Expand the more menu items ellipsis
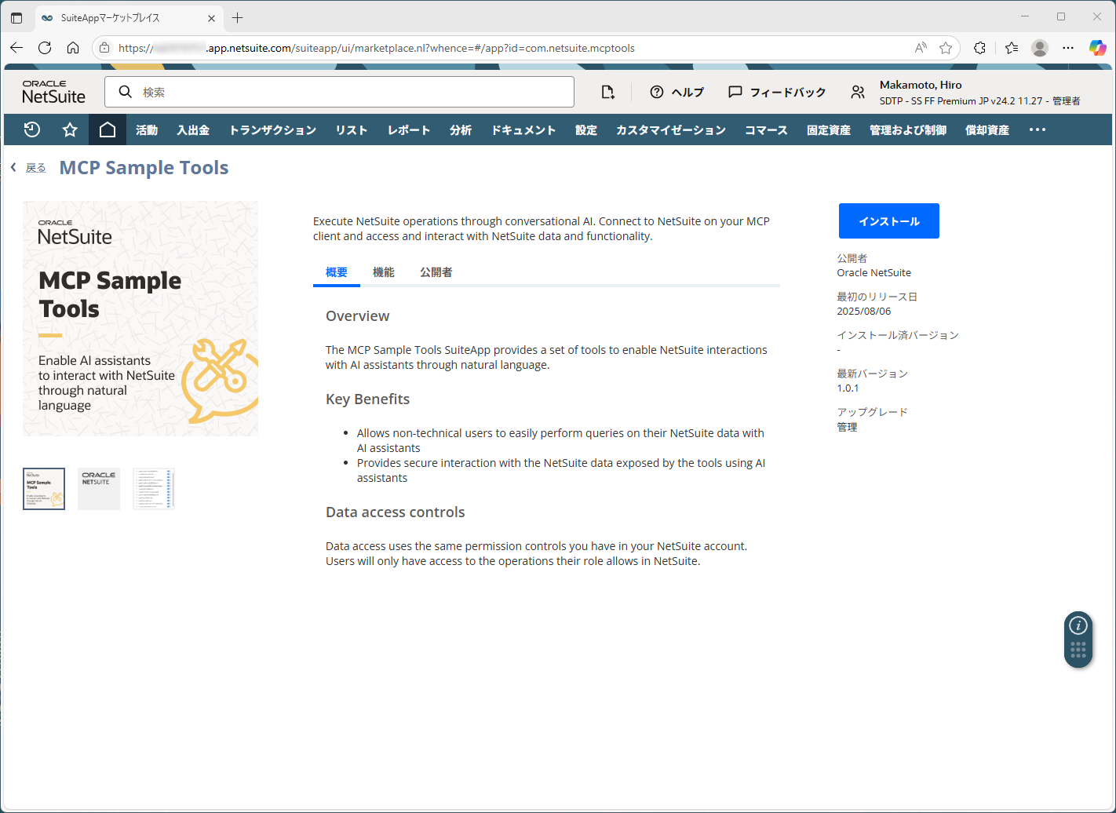 tap(1038, 129)
